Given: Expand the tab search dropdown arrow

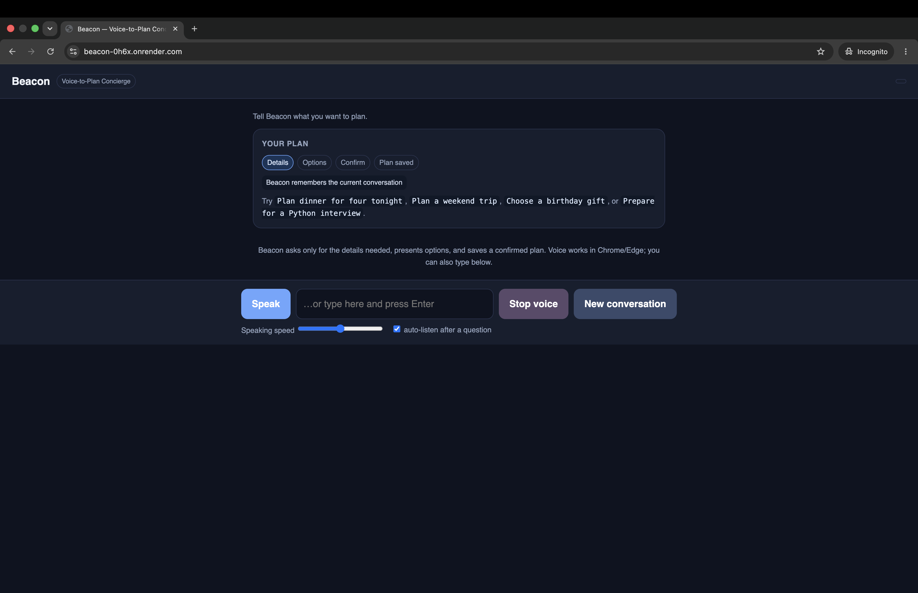Looking at the screenshot, I should 50,29.
